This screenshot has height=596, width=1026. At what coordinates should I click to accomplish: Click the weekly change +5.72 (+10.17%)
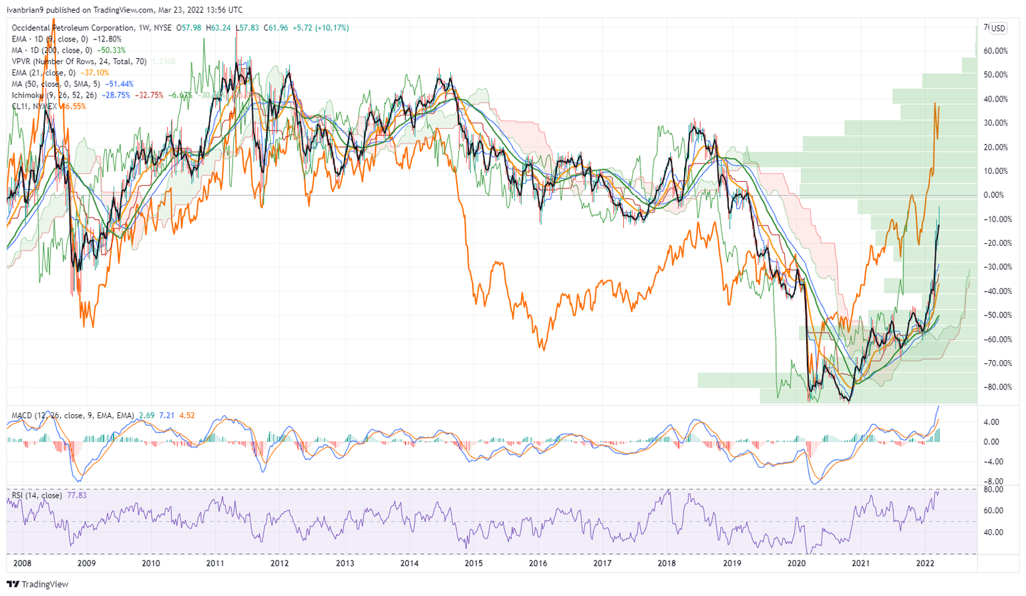coord(321,28)
